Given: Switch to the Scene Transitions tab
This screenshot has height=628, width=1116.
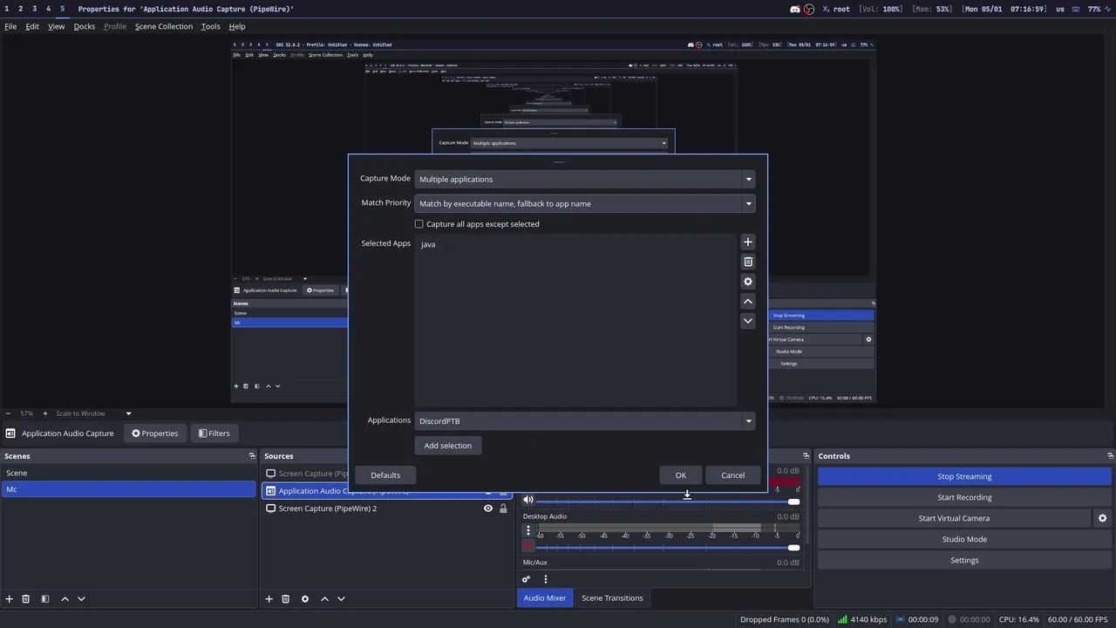Looking at the screenshot, I should (x=612, y=597).
